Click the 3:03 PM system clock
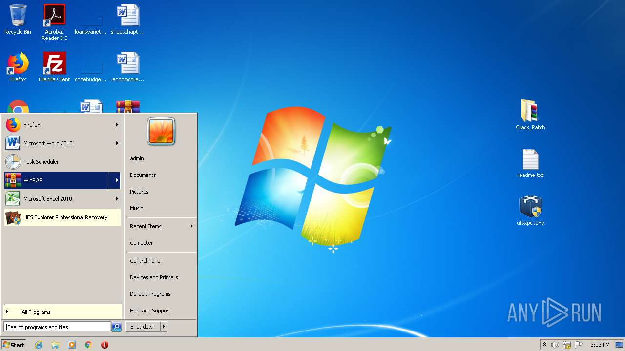Screen dimensions: 625x351 (x=600, y=345)
